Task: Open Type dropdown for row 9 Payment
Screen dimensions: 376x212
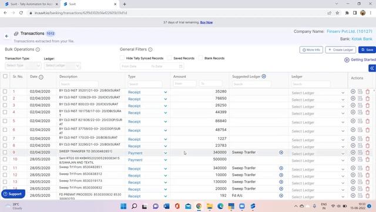Action: click(147, 153)
